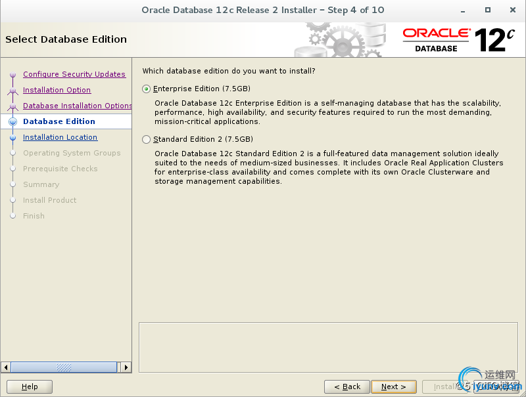526x397 pixels.
Task: Click the empty message area box
Action: coord(328,348)
